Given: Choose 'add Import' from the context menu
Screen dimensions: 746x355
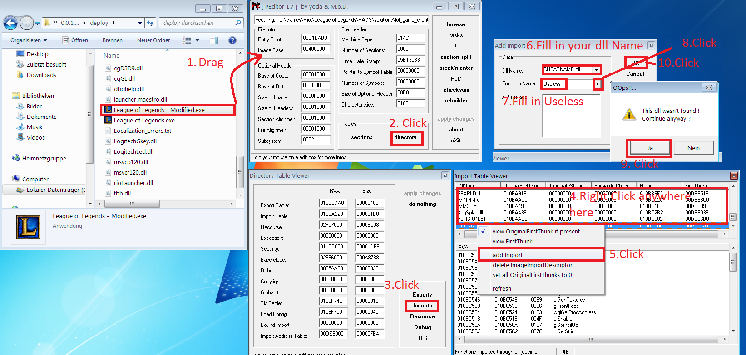Looking at the screenshot, I should [508, 255].
